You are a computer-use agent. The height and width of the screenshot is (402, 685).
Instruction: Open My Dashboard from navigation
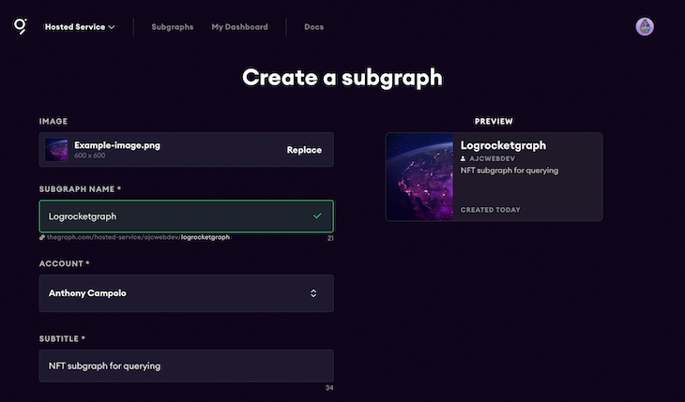pyautogui.click(x=239, y=27)
